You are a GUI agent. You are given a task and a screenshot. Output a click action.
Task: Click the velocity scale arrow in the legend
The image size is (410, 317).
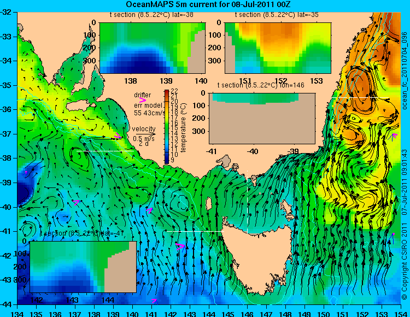(145, 134)
